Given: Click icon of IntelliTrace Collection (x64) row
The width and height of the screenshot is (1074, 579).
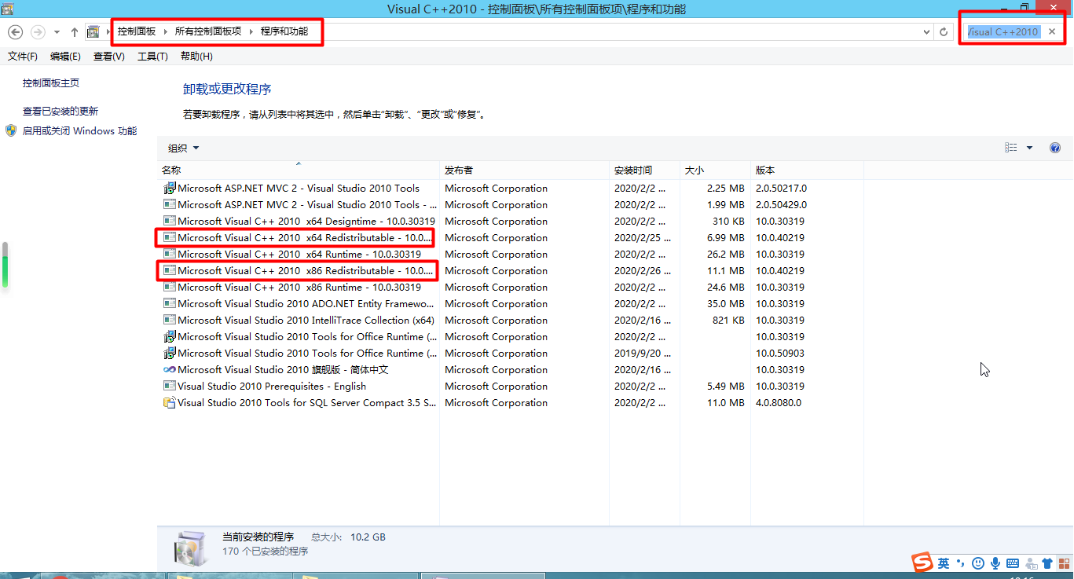Looking at the screenshot, I should coord(169,321).
